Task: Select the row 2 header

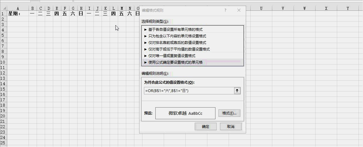Action: point(3,19)
